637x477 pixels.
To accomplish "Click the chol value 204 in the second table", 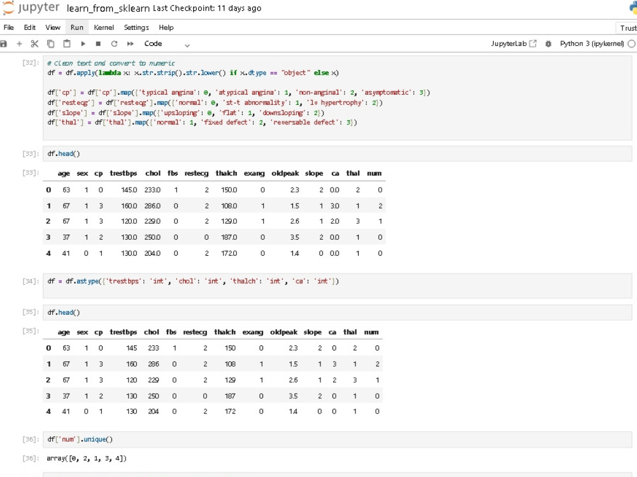I will 154,411.
